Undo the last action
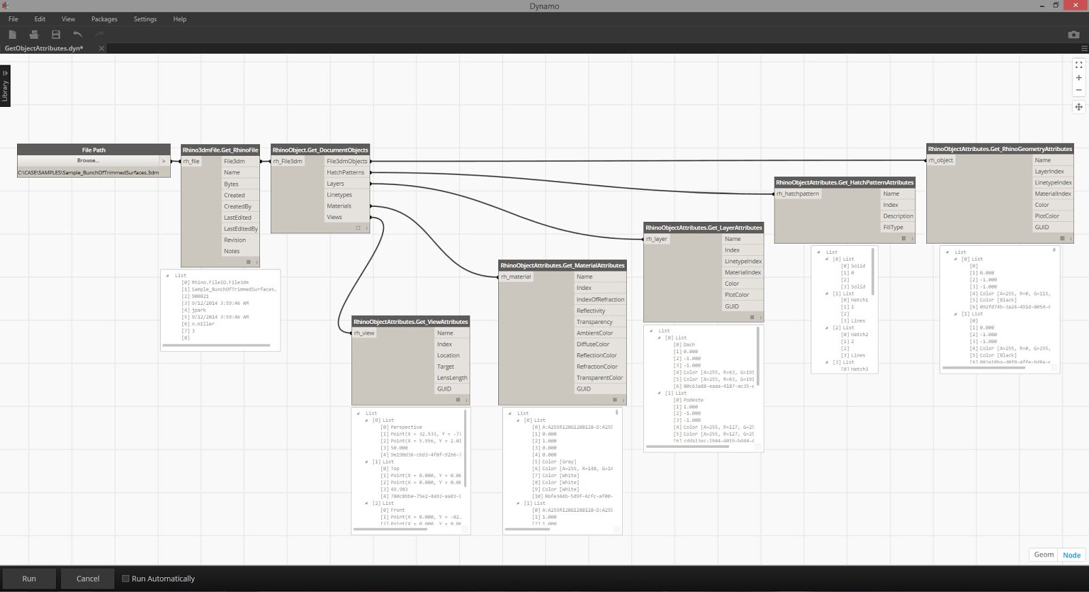The width and height of the screenshot is (1089, 592). pos(78,34)
